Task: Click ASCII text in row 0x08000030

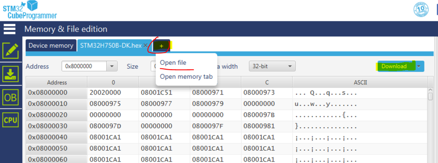Action: pos(326,127)
